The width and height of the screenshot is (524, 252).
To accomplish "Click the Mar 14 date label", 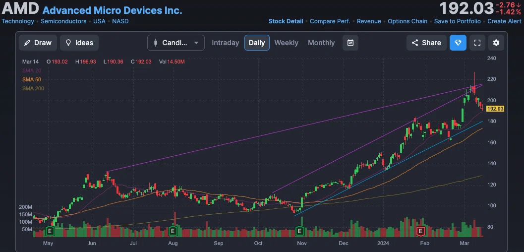I will (x=30, y=62).
